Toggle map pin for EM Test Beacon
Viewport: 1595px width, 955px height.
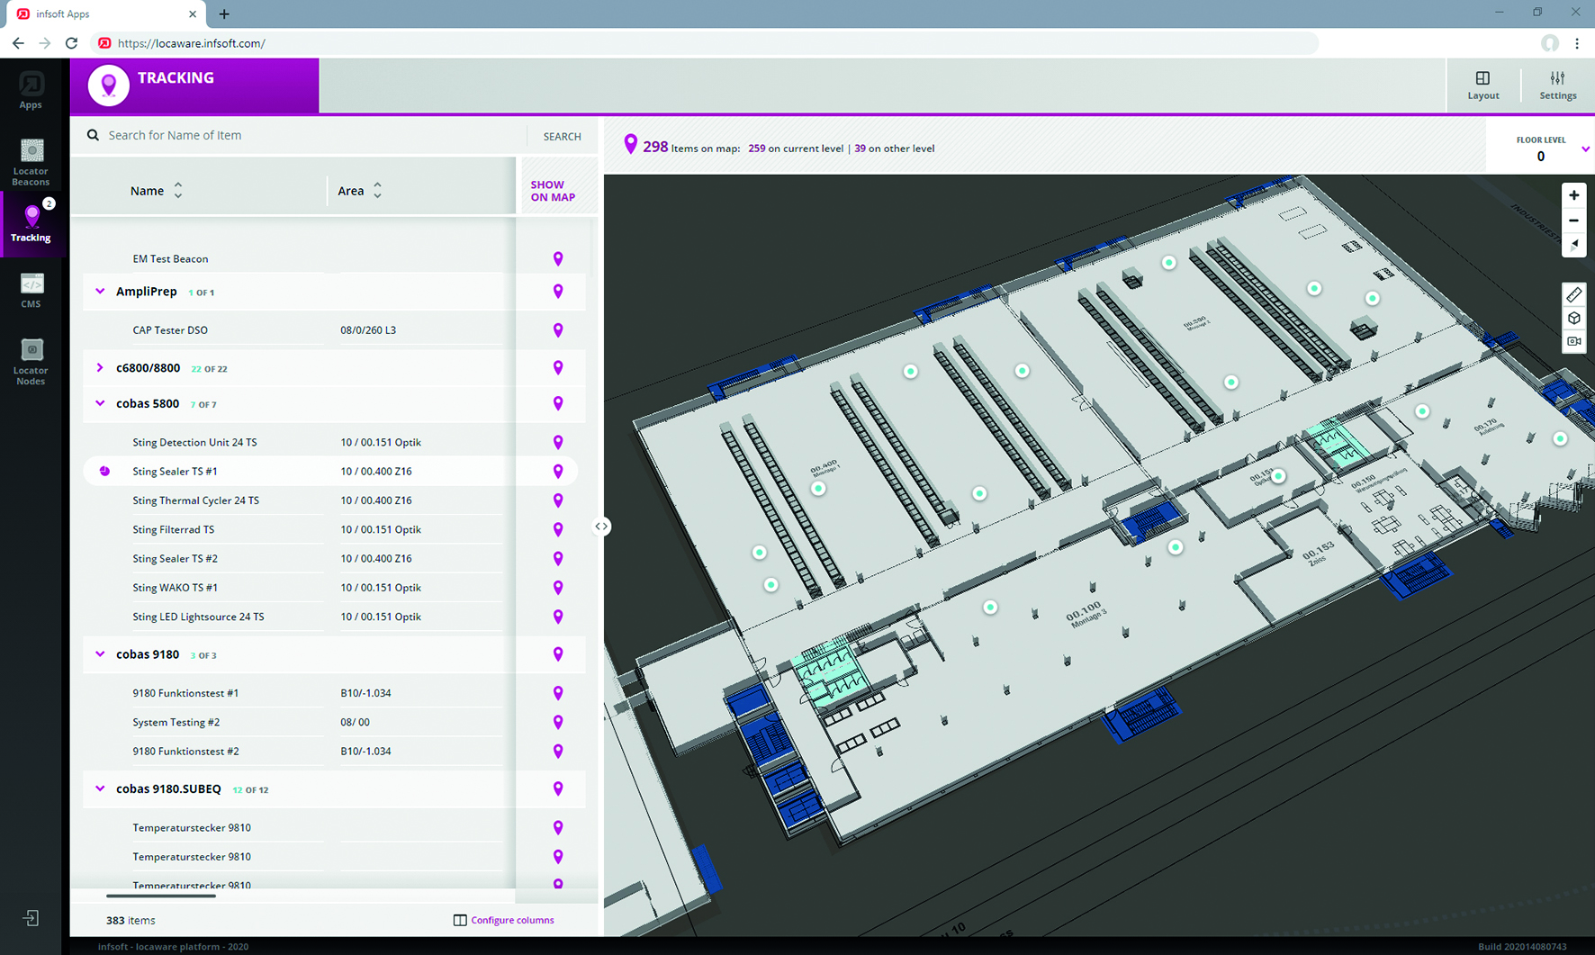point(558,258)
